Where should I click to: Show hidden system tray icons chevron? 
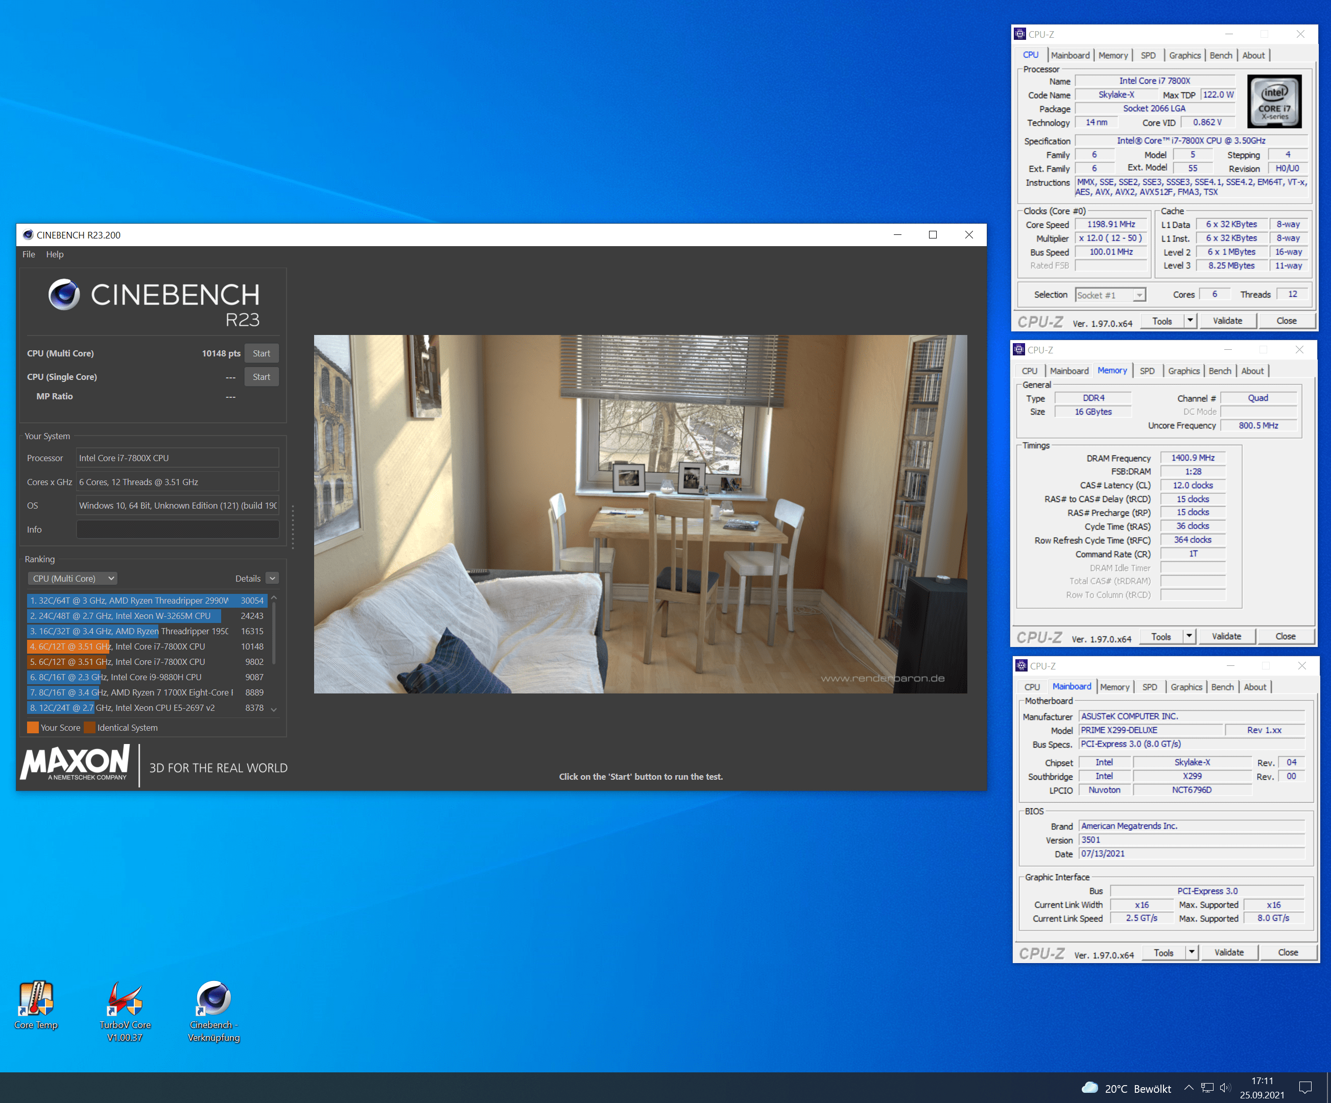(x=1189, y=1088)
